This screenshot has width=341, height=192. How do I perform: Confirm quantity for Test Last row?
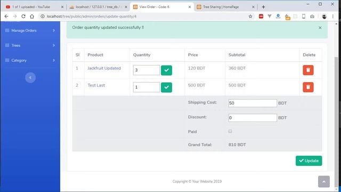point(166,87)
